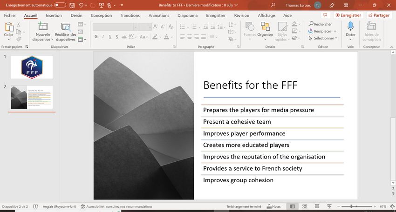
Task: Click the Dicter microphone icon
Action: [x=350, y=26]
